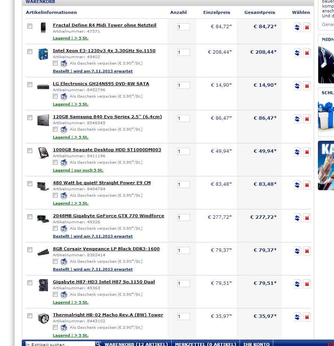334x346 pixels.
Task: Check the LG DVD-RW row selection box
Action: click(x=30, y=84)
